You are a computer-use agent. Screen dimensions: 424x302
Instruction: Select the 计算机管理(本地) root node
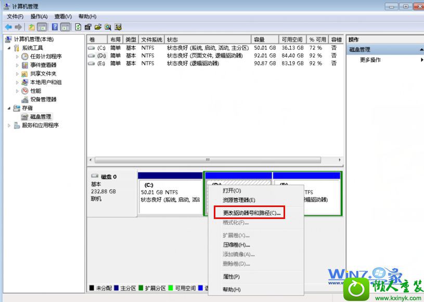point(33,39)
